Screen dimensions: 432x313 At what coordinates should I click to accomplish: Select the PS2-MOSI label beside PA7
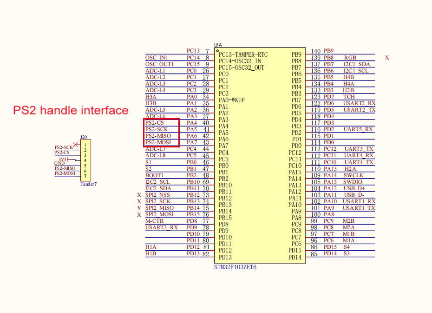(158, 142)
